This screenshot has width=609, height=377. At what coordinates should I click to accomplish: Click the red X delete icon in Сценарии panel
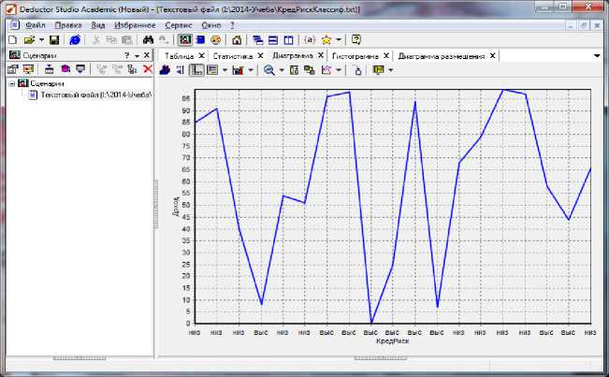pyautogui.click(x=147, y=69)
